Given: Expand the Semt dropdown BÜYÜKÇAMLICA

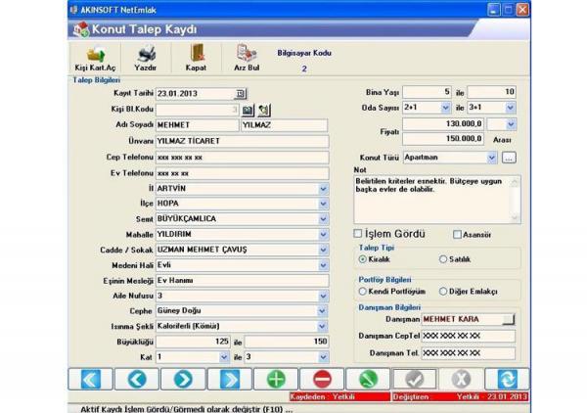Looking at the screenshot, I should [x=323, y=219].
